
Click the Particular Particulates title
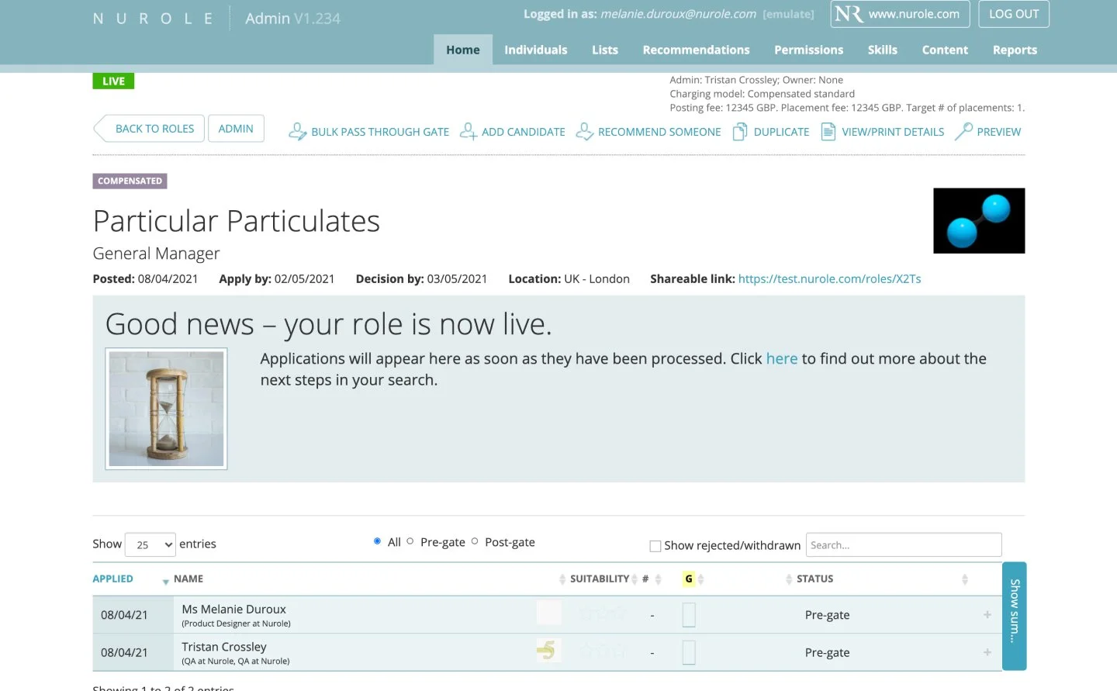236,221
